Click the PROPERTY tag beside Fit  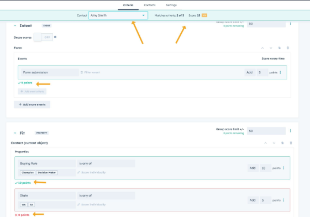pyautogui.click(x=41, y=133)
